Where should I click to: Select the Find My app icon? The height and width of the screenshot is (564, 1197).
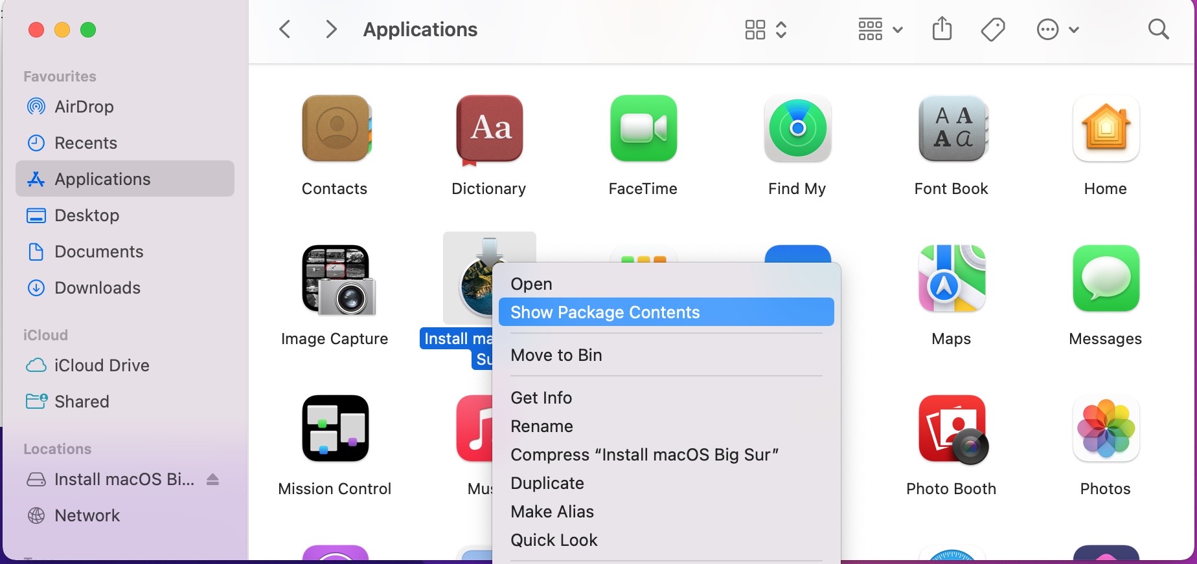tap(797, 128)
